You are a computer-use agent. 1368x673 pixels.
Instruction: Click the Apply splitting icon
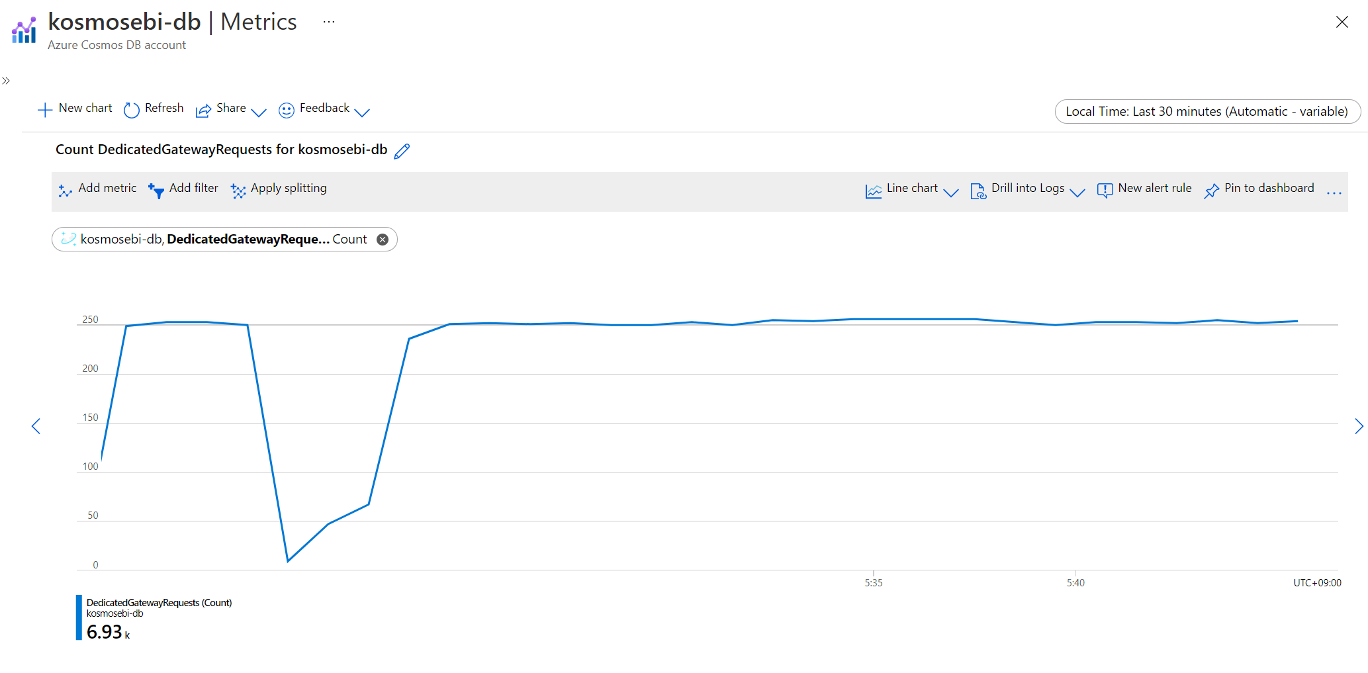pos(238,191)
